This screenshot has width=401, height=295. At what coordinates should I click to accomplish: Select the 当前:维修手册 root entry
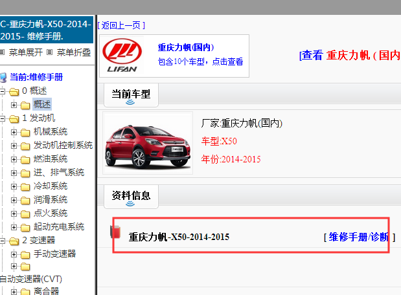coord(36,77)
